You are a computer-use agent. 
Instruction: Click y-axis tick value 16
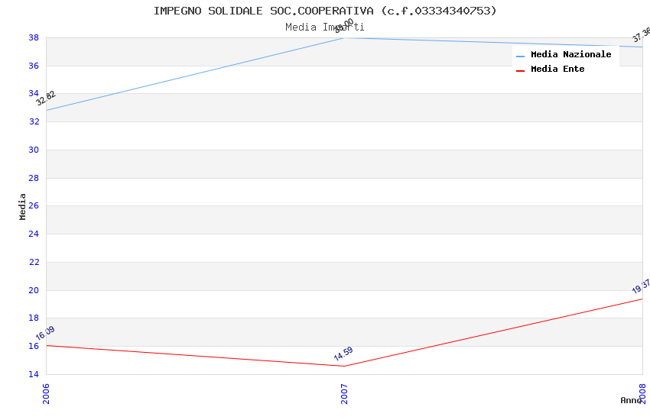34,346
